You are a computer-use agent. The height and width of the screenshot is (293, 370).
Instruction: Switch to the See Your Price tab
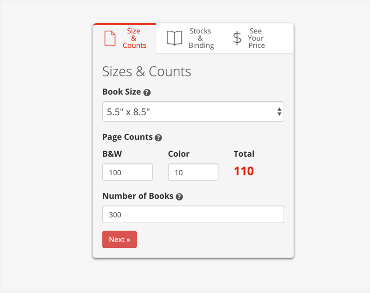tap(249, 38)
